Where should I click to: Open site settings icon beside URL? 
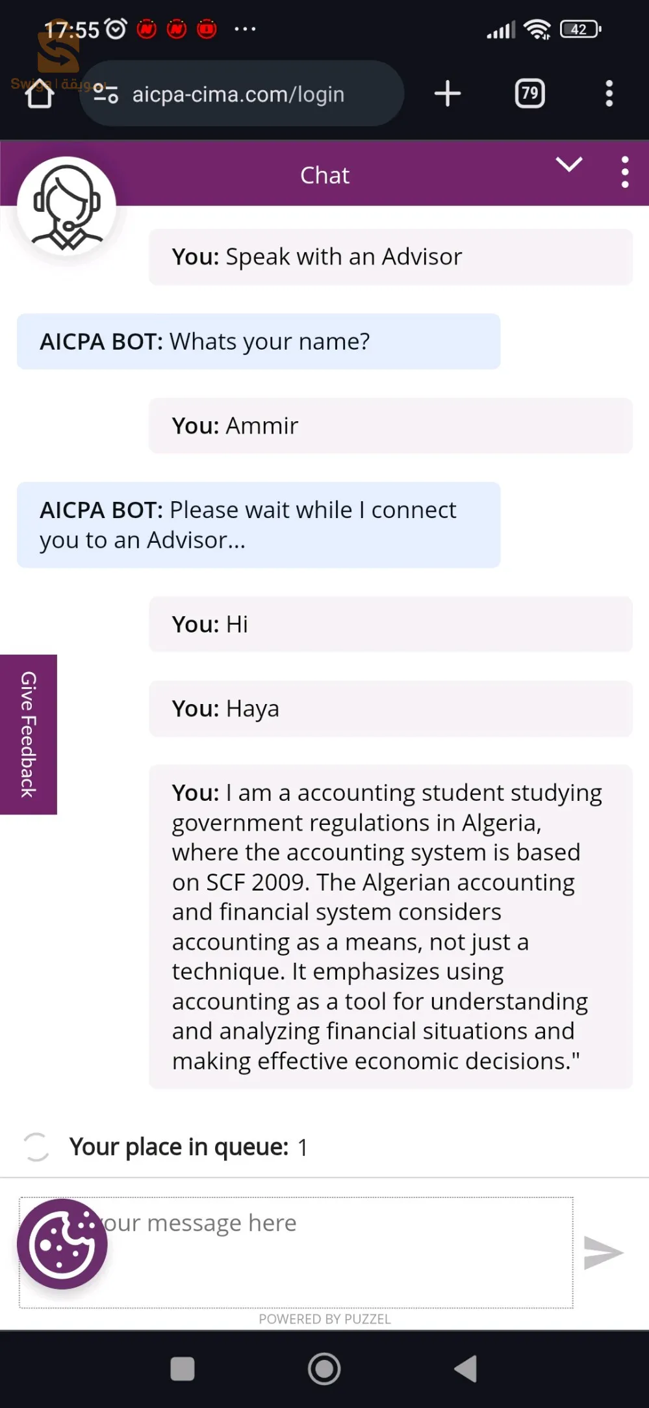105,94
